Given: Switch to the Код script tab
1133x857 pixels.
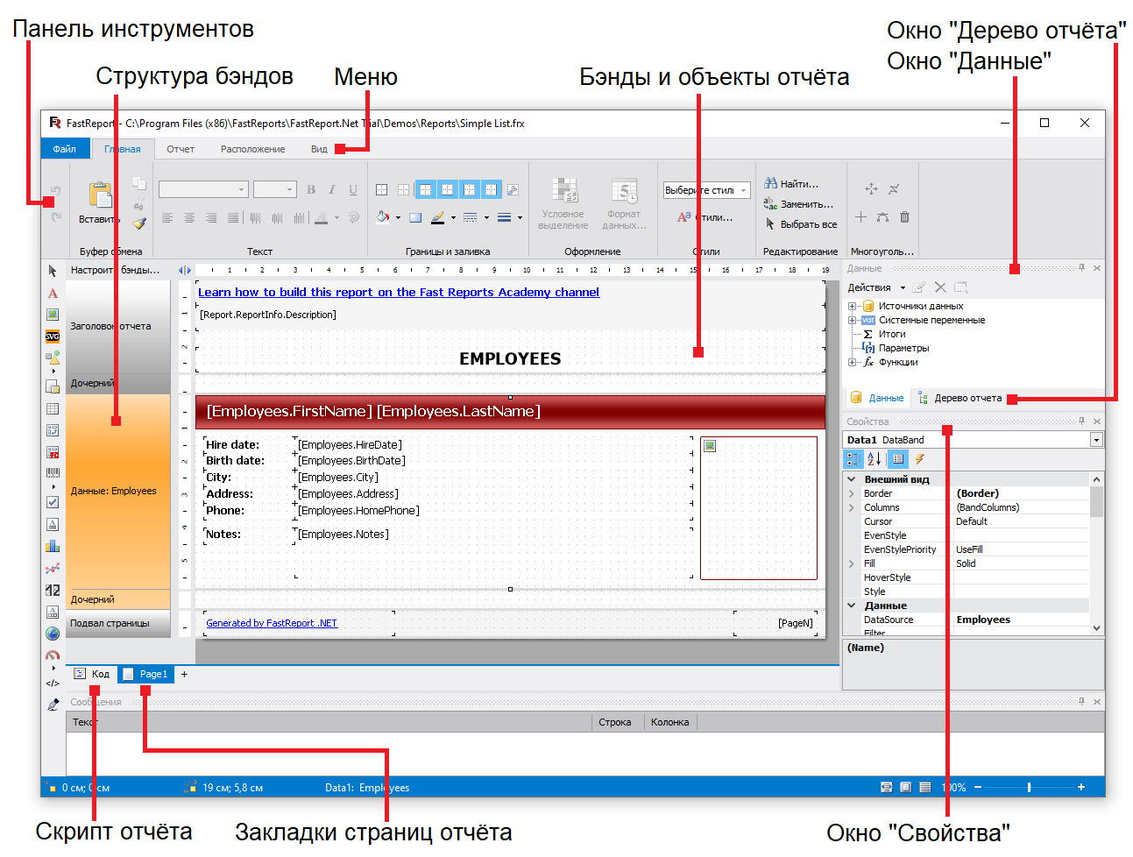Looking at the screenshot, I should pyautogui.click(x=92, y=674).
